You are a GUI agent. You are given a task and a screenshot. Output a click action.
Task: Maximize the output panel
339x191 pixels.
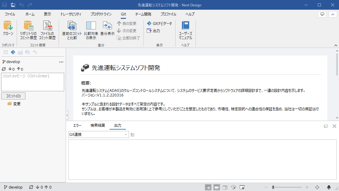(x=326, y=126)
